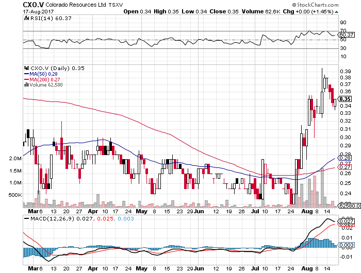Click the MACD(12,26,9) 0.027 legend text
Screen dimensions: 361x273
(62, 218)
